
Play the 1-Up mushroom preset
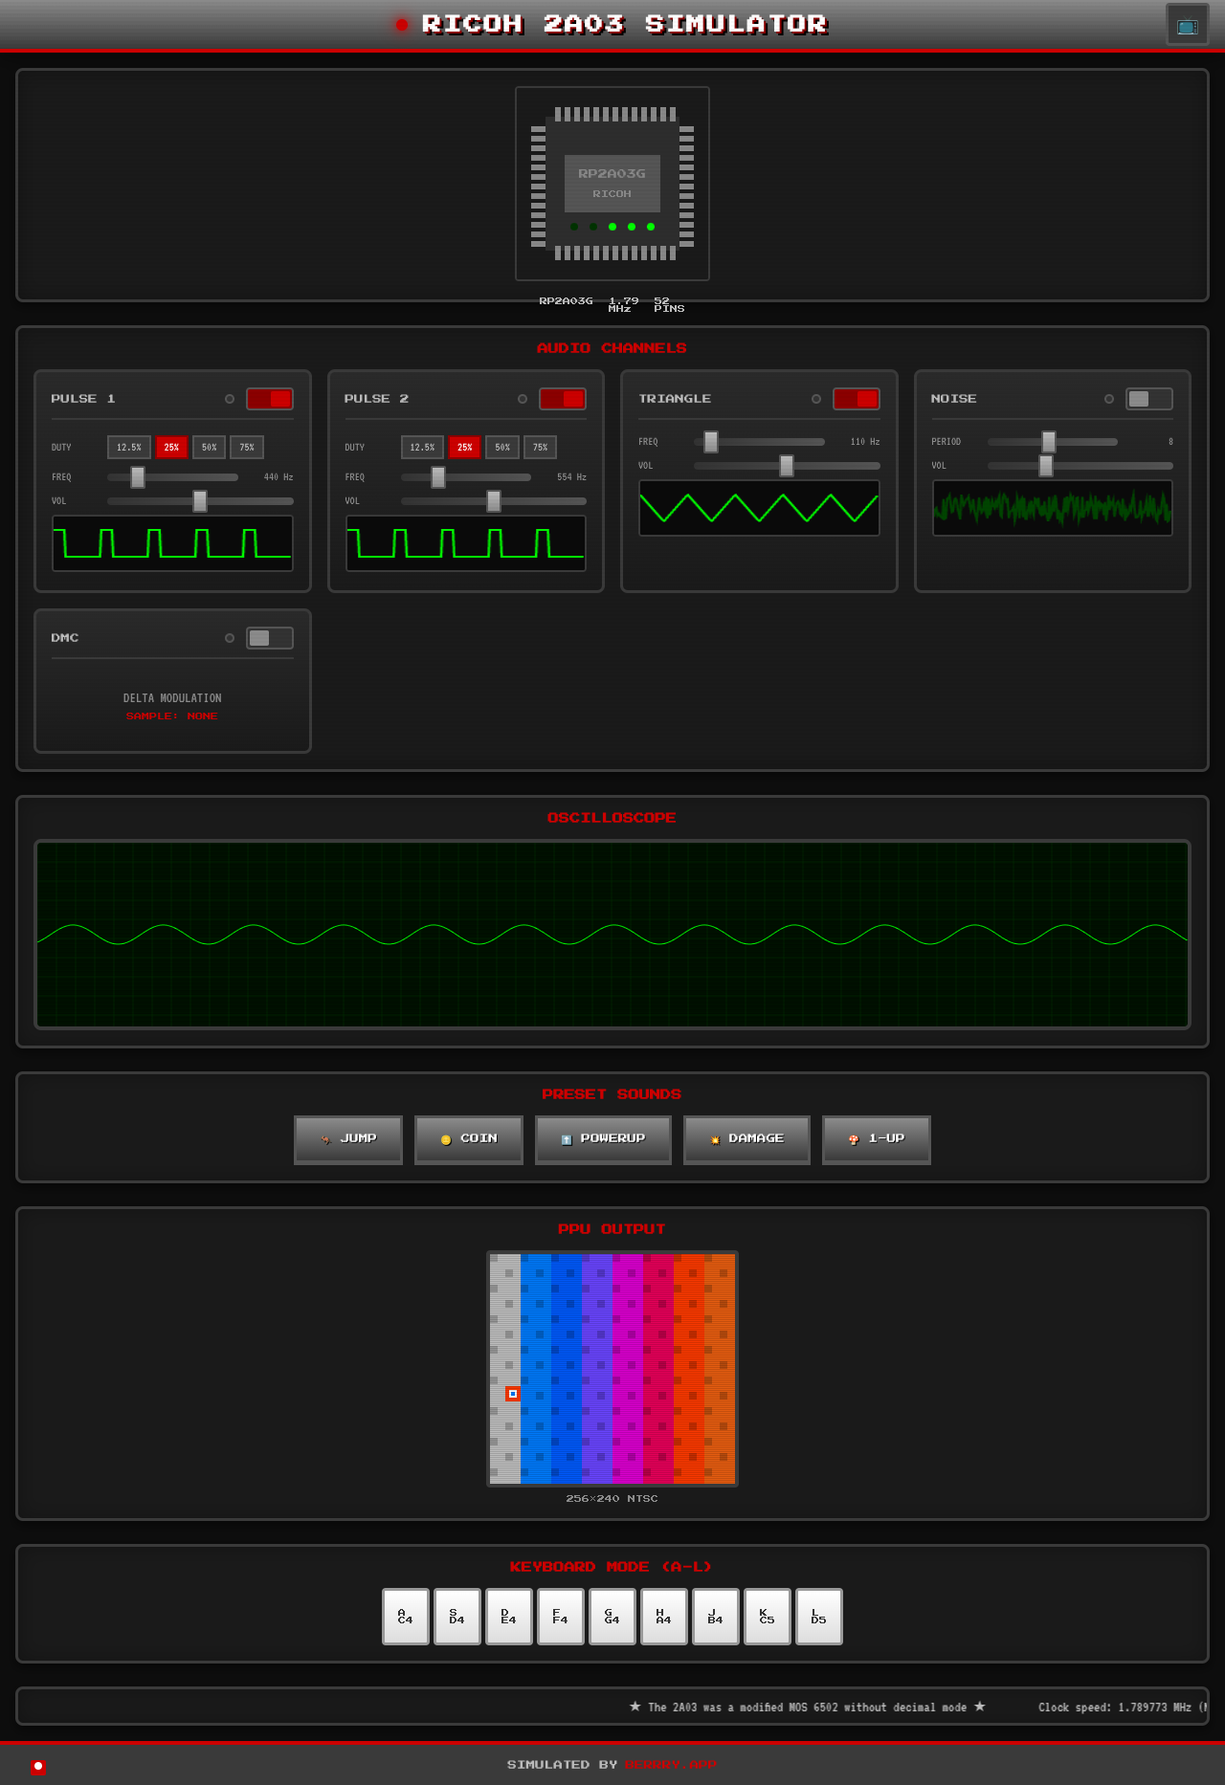(877, 1138)
